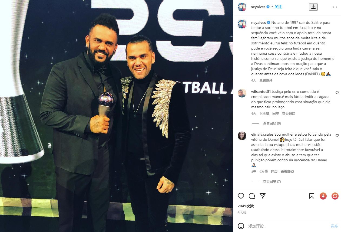Save the post with bookmark icon
Screen dimensions: 341x232
click(312, 196)
